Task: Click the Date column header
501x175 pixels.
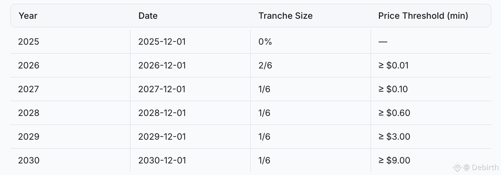Action: click(148, 16)
